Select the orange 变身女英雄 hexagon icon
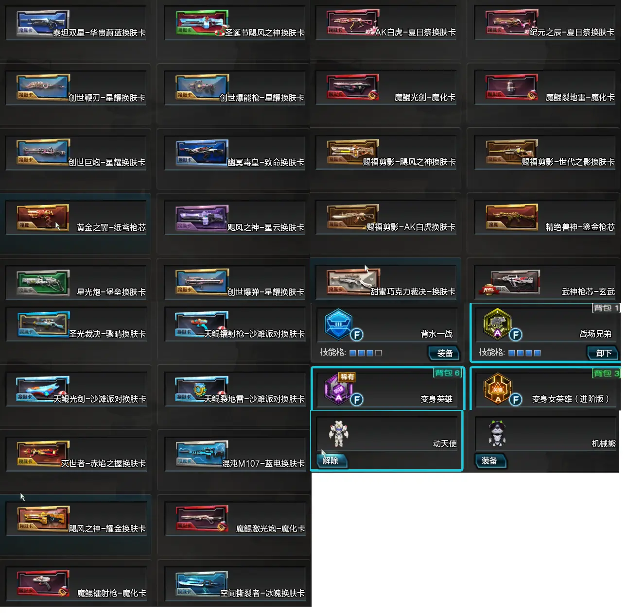 pos(497,389)
